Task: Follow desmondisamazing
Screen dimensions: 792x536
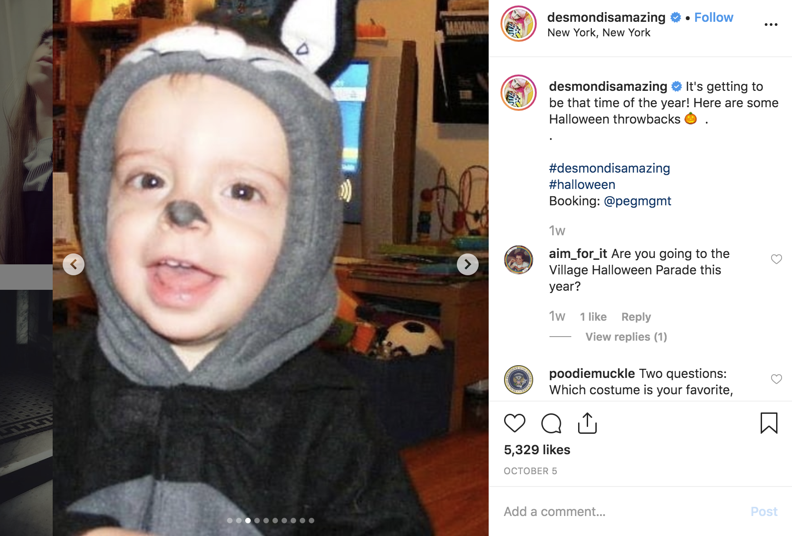Action: pos(713,17)
